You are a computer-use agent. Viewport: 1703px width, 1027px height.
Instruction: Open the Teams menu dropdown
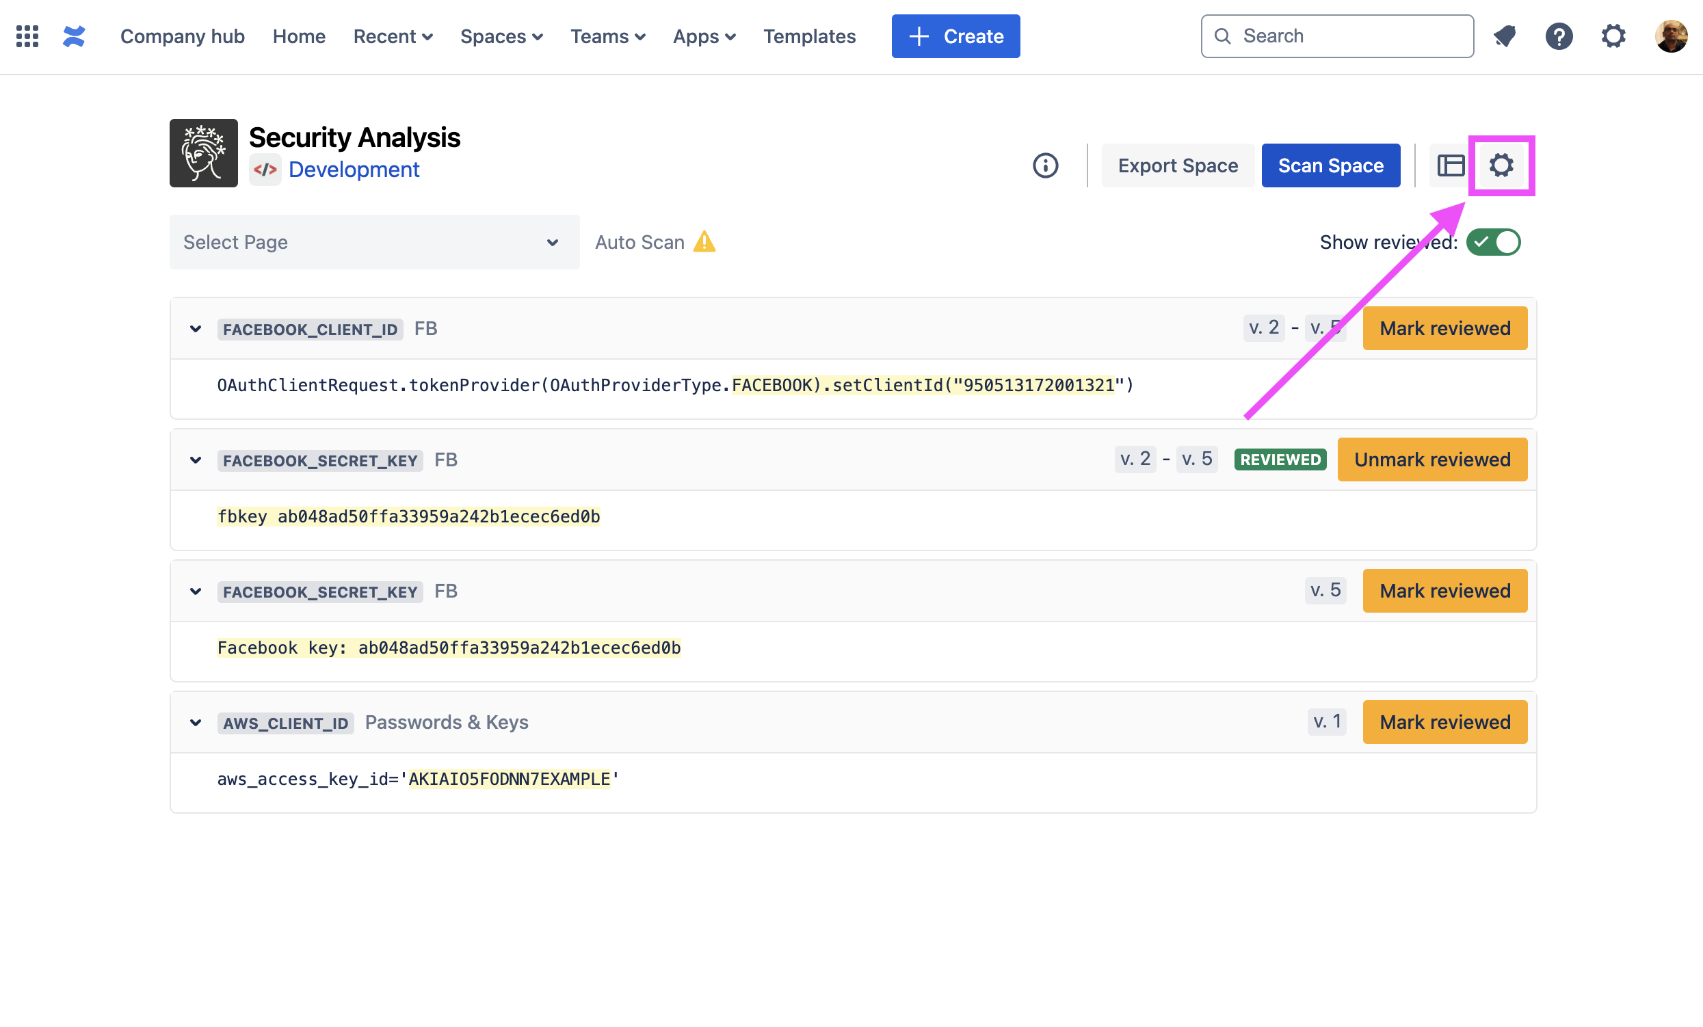pos(607,36)
